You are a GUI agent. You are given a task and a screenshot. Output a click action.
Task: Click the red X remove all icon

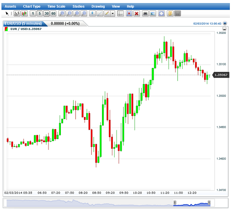[137, 14]
